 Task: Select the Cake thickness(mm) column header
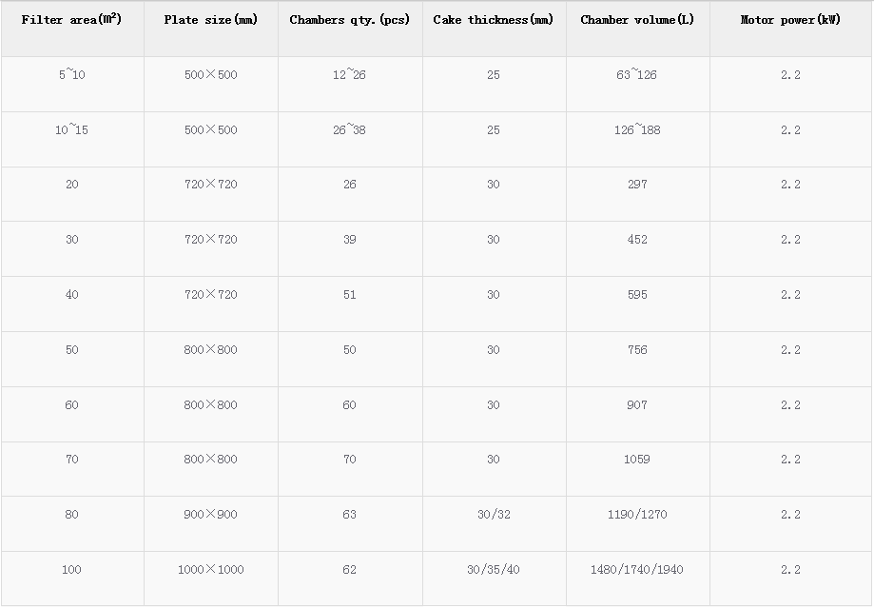point(493,20)
